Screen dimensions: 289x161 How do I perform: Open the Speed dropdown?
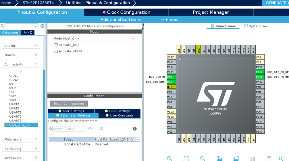tap(117, 139)
